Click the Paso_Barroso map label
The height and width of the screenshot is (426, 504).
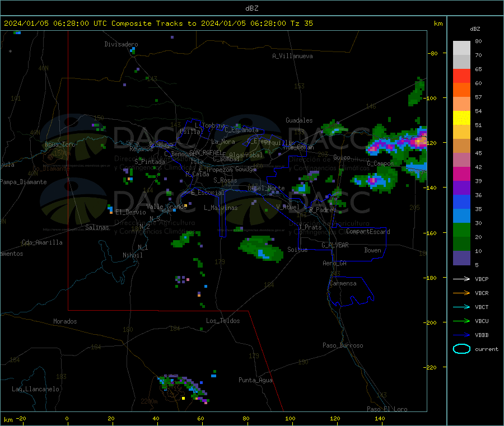point(343,345)
